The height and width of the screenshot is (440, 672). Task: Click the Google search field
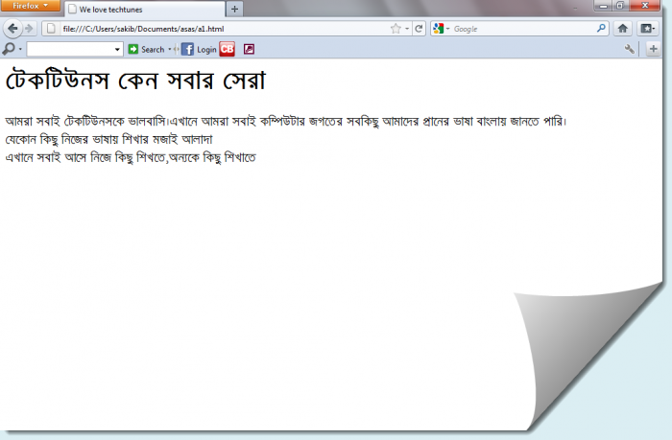(523, 29)
